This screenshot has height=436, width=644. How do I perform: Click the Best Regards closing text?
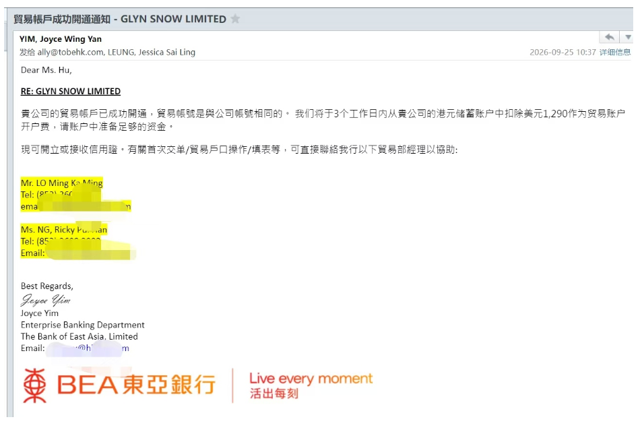47,286
